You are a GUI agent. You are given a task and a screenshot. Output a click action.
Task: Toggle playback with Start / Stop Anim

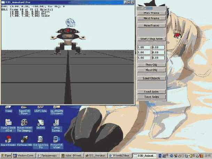coord(151,39)
